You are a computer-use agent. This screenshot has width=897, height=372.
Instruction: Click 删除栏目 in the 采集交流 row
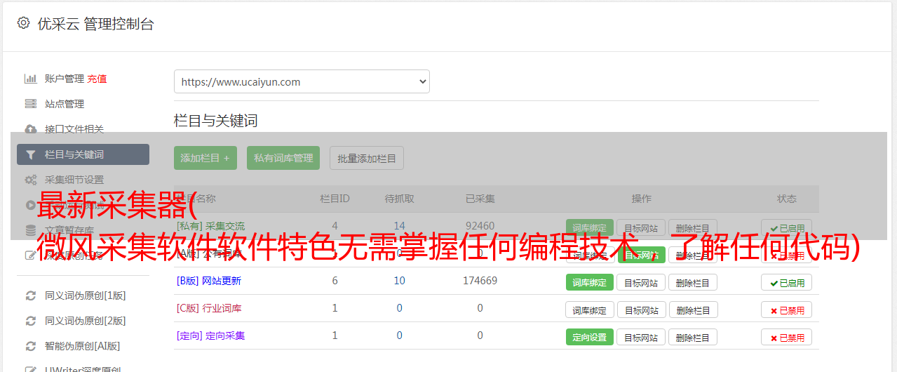point(693,227)
